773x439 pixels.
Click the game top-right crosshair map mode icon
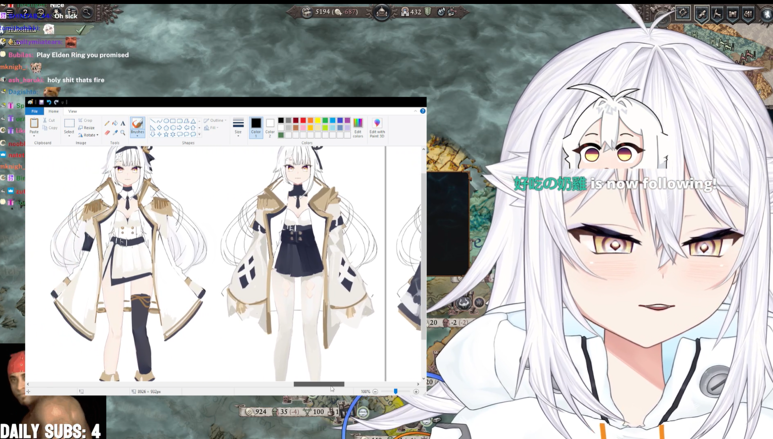tap(683, 13)
